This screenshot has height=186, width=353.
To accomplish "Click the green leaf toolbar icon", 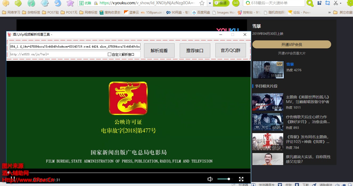I will [31, 3].
